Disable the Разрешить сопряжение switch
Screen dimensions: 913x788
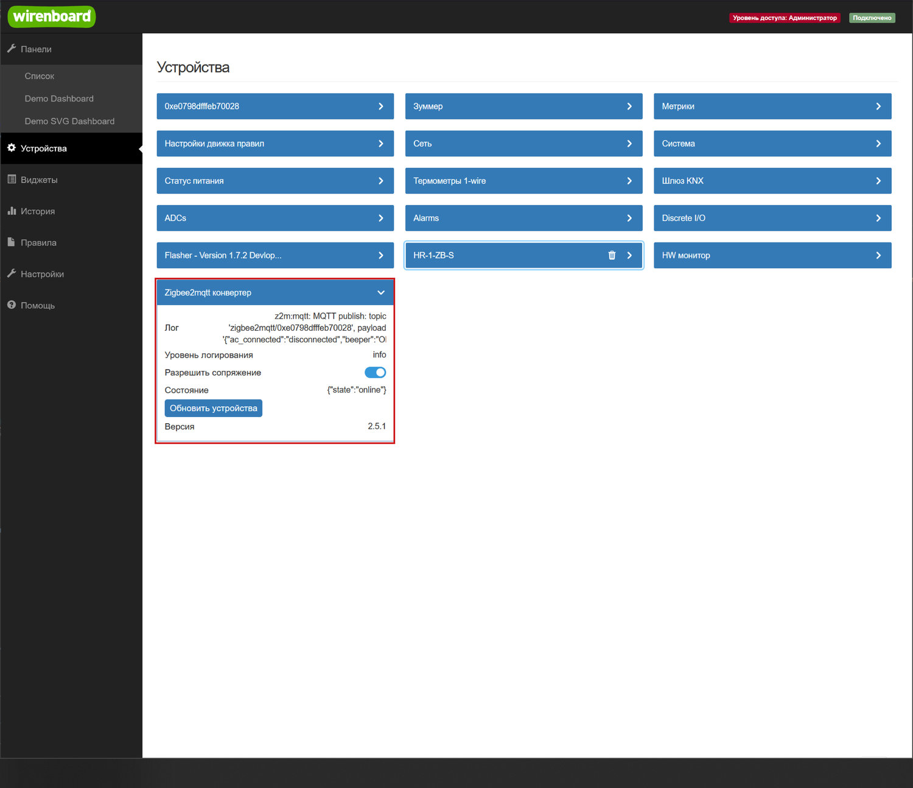pyautogui.click(x=375, y=373)
